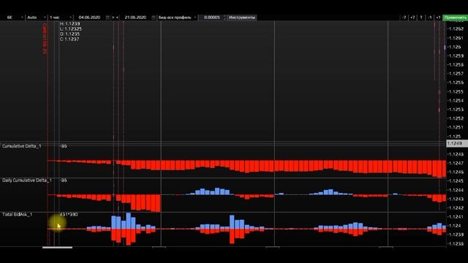This screenshot has height=263, width=468.
Task: Click the 431*390 Total BidAsk value
Action: point(69,214)
